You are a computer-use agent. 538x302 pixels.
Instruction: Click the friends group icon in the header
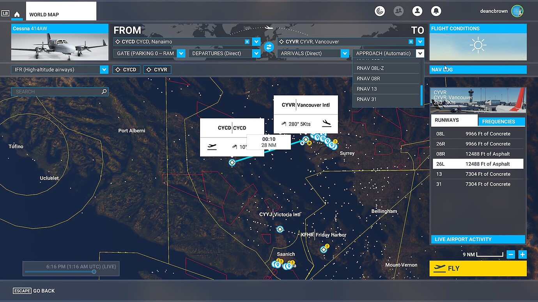point(398,11)
